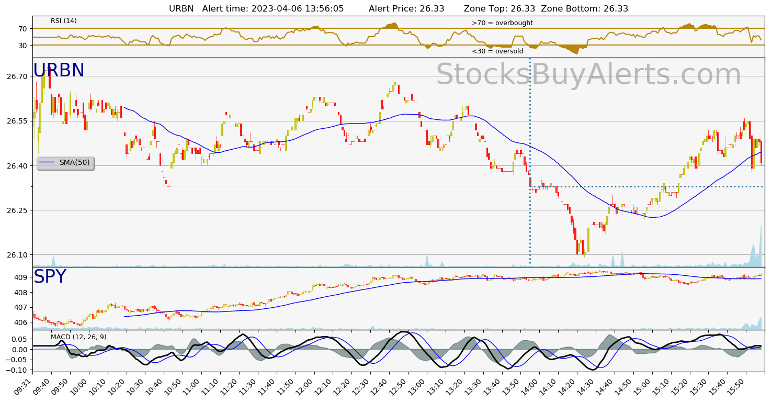772x402 pixels.
Task: Click the SPY ticker label
Action: (50, 277)
